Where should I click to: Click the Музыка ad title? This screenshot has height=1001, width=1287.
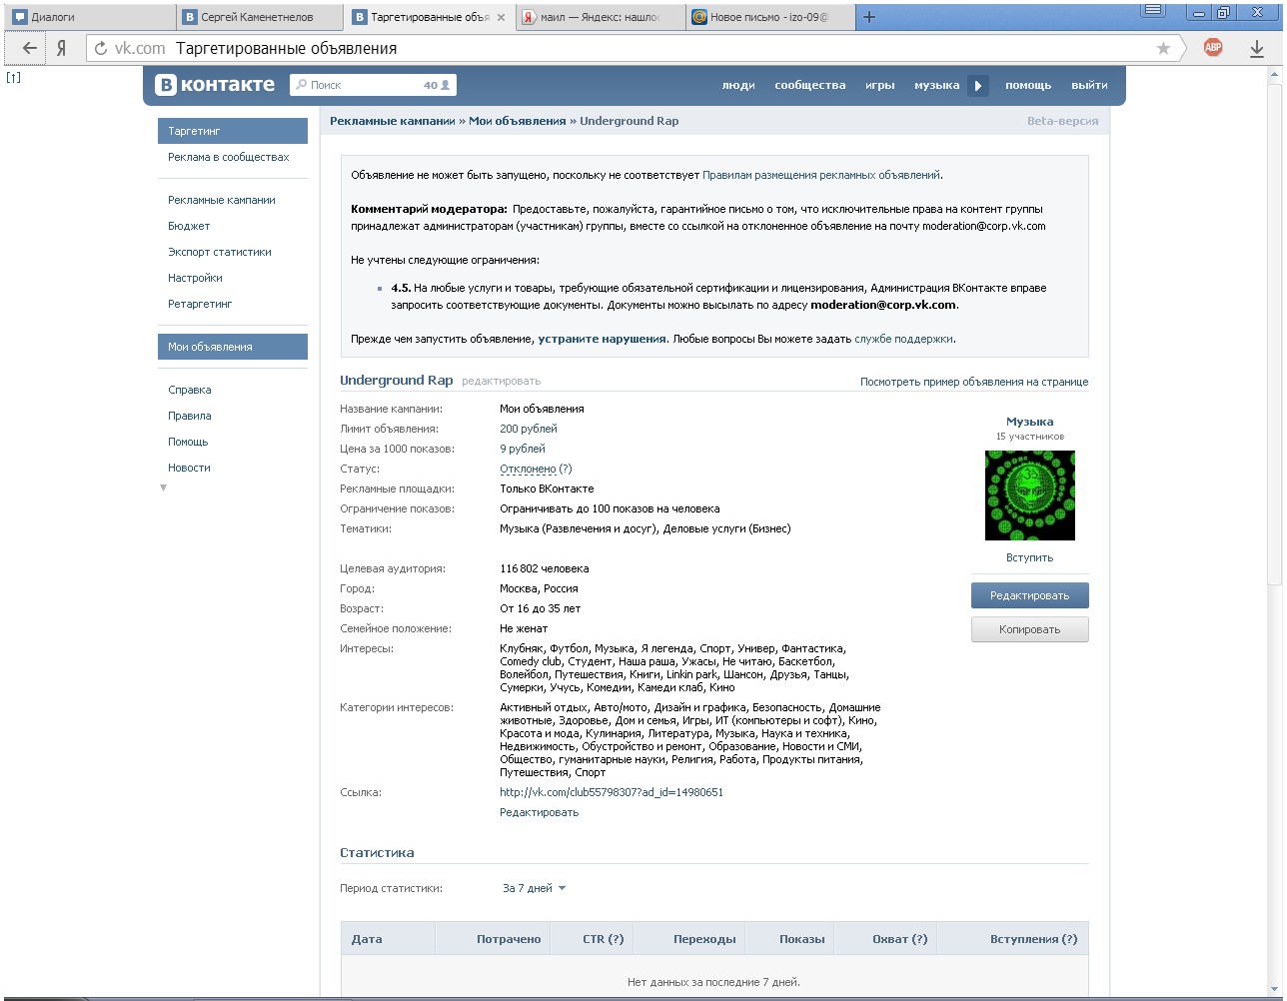pos(1030,422)
